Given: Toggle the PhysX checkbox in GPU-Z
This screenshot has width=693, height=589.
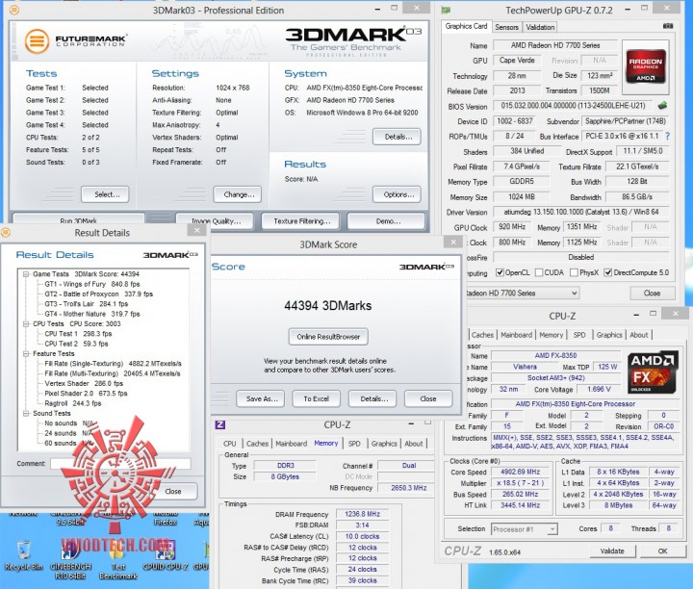Looking at the screenshot, I should point(574,272).
